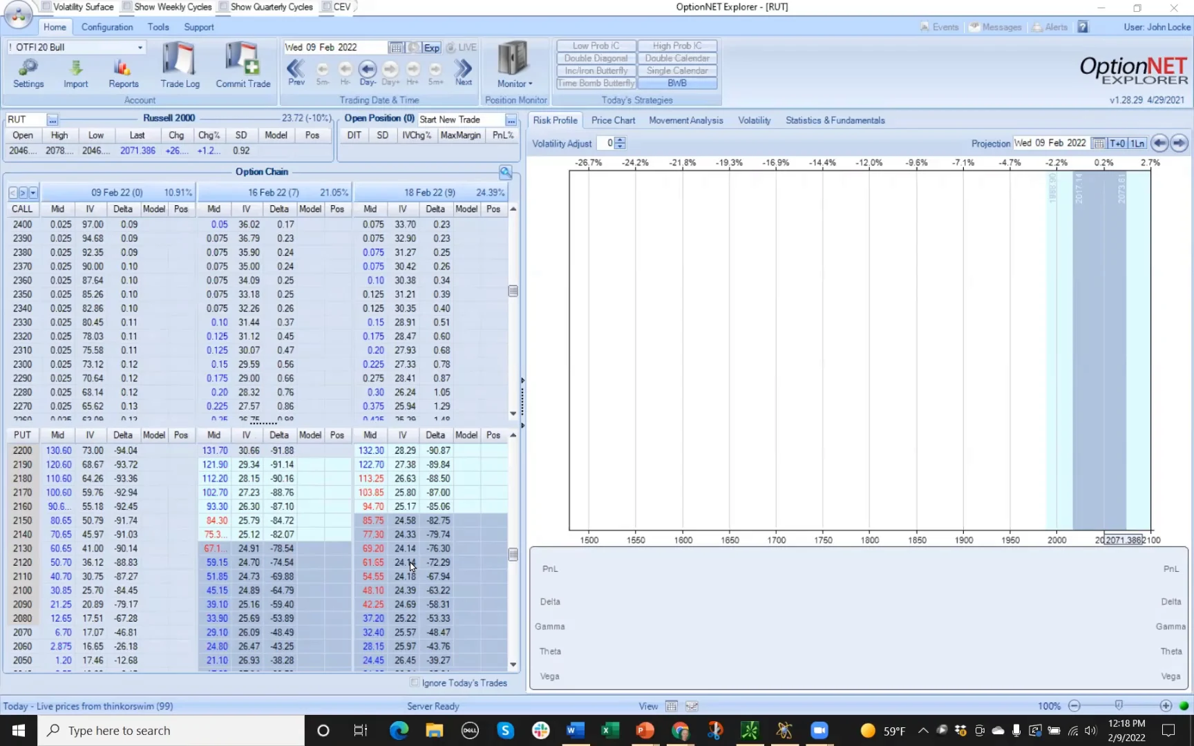This screenshot has width=1194, height=746.
Task: Jump to the Prev trading date
Action: click(x=296, y=72)
